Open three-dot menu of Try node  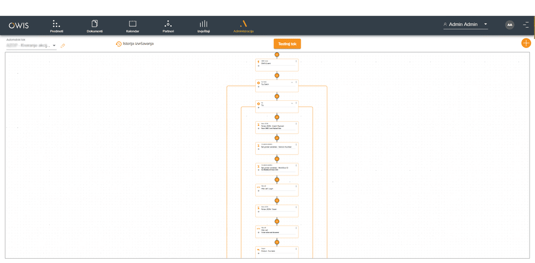296,103
